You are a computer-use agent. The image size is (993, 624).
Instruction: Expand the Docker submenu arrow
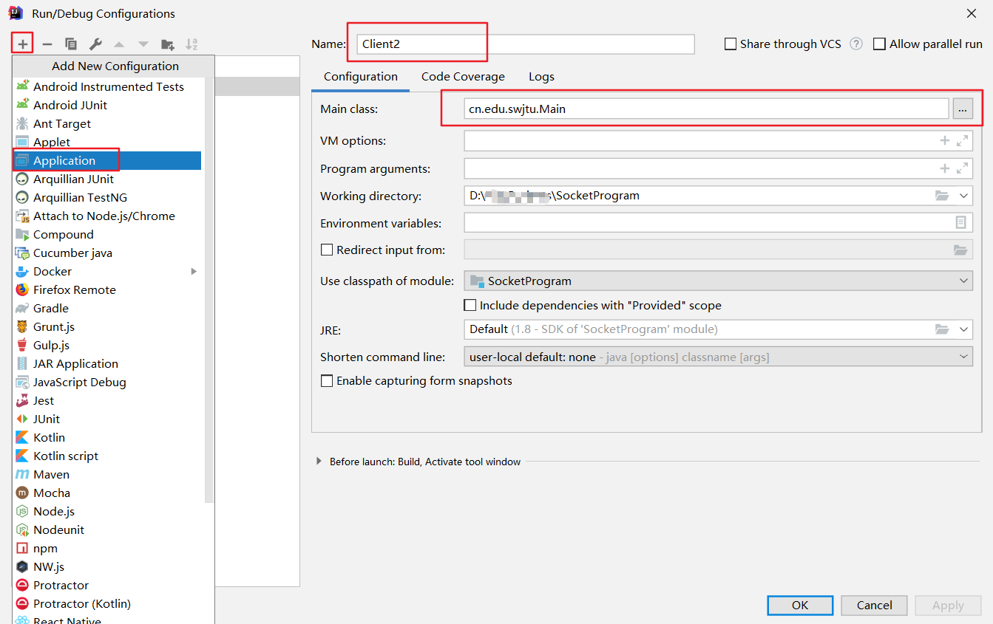[194, 271]
